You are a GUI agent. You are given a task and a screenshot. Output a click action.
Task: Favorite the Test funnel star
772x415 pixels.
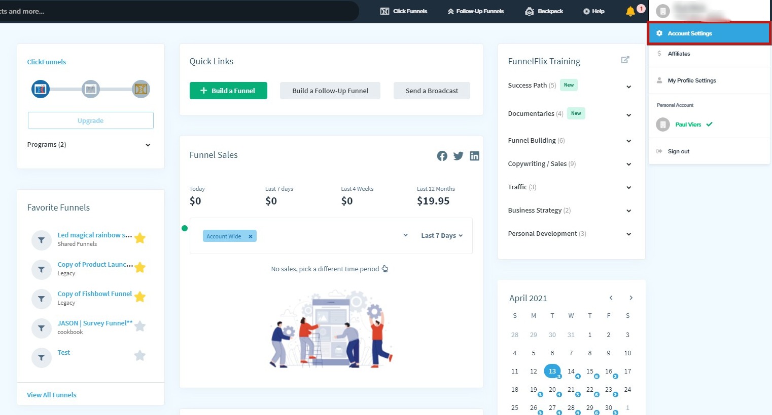pyautogui.click(x=140, y=355)
